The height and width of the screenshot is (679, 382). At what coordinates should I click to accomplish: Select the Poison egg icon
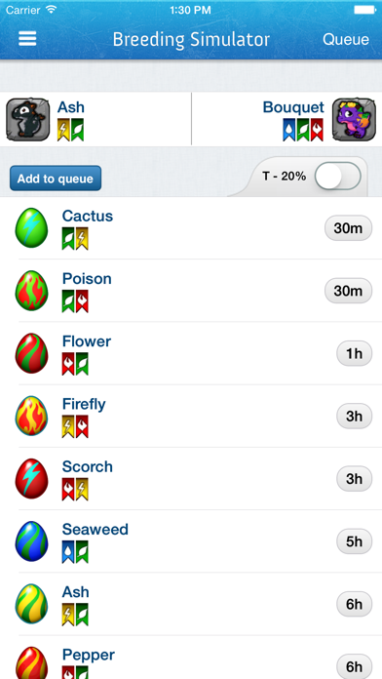[31, 291]
